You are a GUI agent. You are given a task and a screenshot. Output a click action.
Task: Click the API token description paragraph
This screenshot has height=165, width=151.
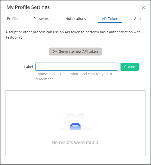(x=73, y=35)
